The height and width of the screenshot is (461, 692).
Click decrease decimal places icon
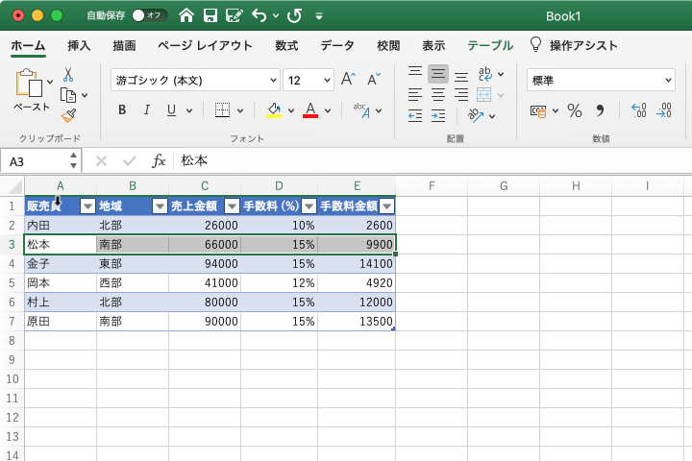[x=664, y=110]
